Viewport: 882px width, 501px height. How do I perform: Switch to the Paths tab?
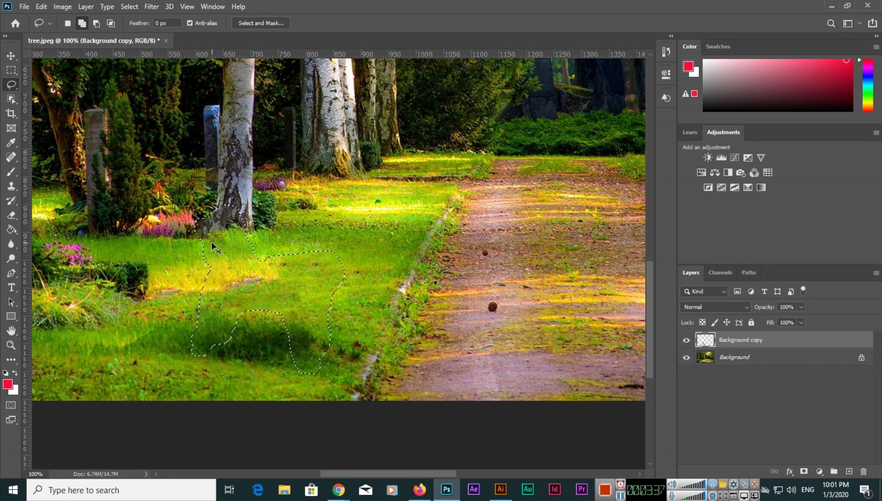pos(748,273)
